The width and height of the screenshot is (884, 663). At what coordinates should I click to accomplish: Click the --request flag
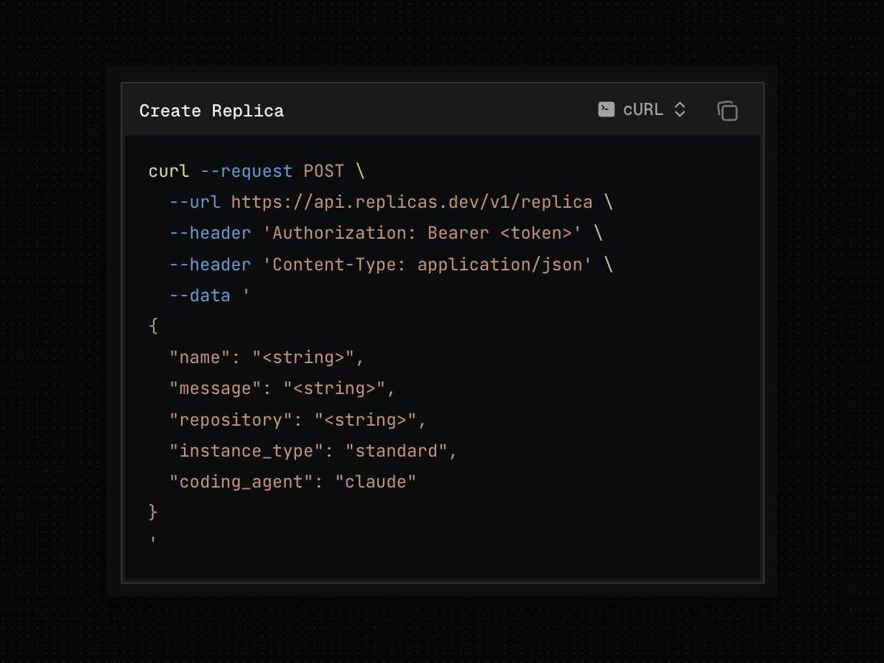[247, 171]
